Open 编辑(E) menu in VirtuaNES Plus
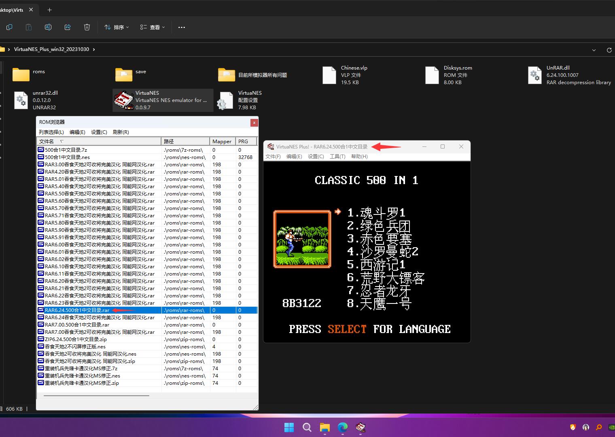Viewport: 615px width, 437px height. pyautogui.click(x=294, y=157)
